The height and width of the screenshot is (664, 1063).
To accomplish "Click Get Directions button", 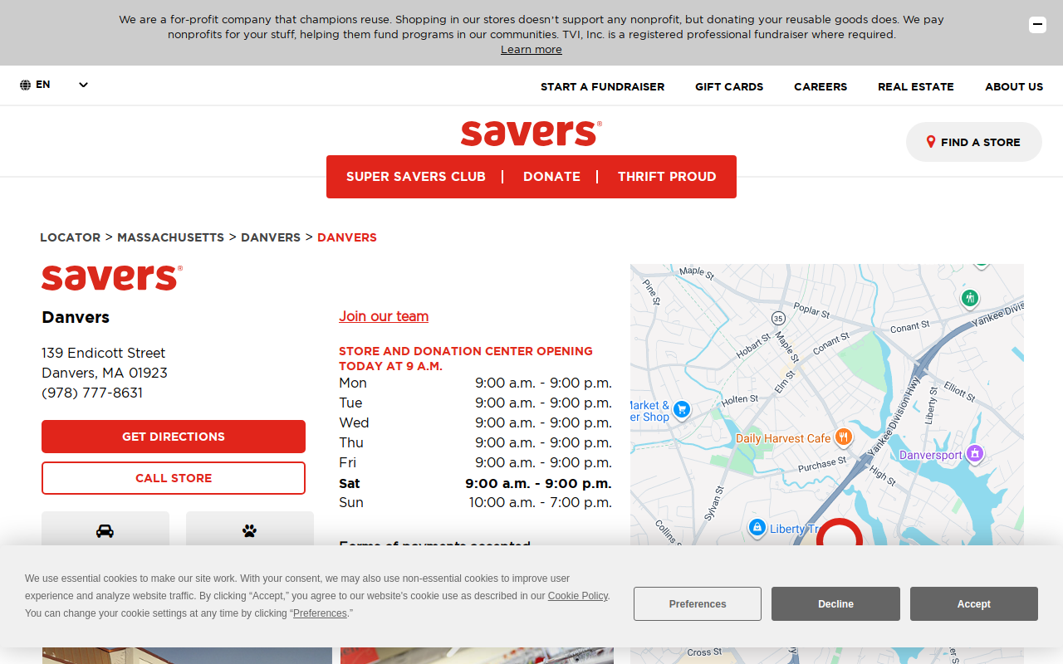I will 174,437.
